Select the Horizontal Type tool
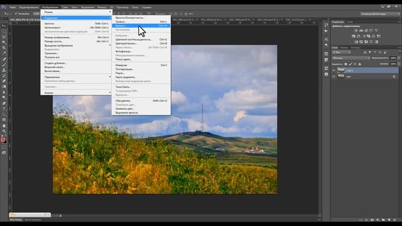 [x=4, y=109]
